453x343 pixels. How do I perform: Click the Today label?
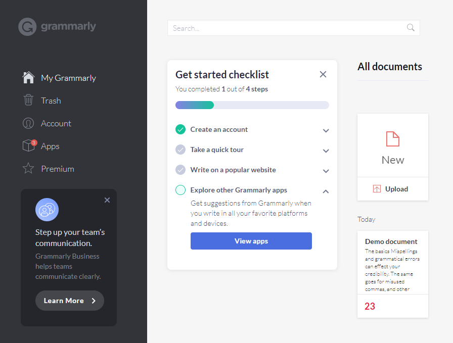[x=367, y=219]
